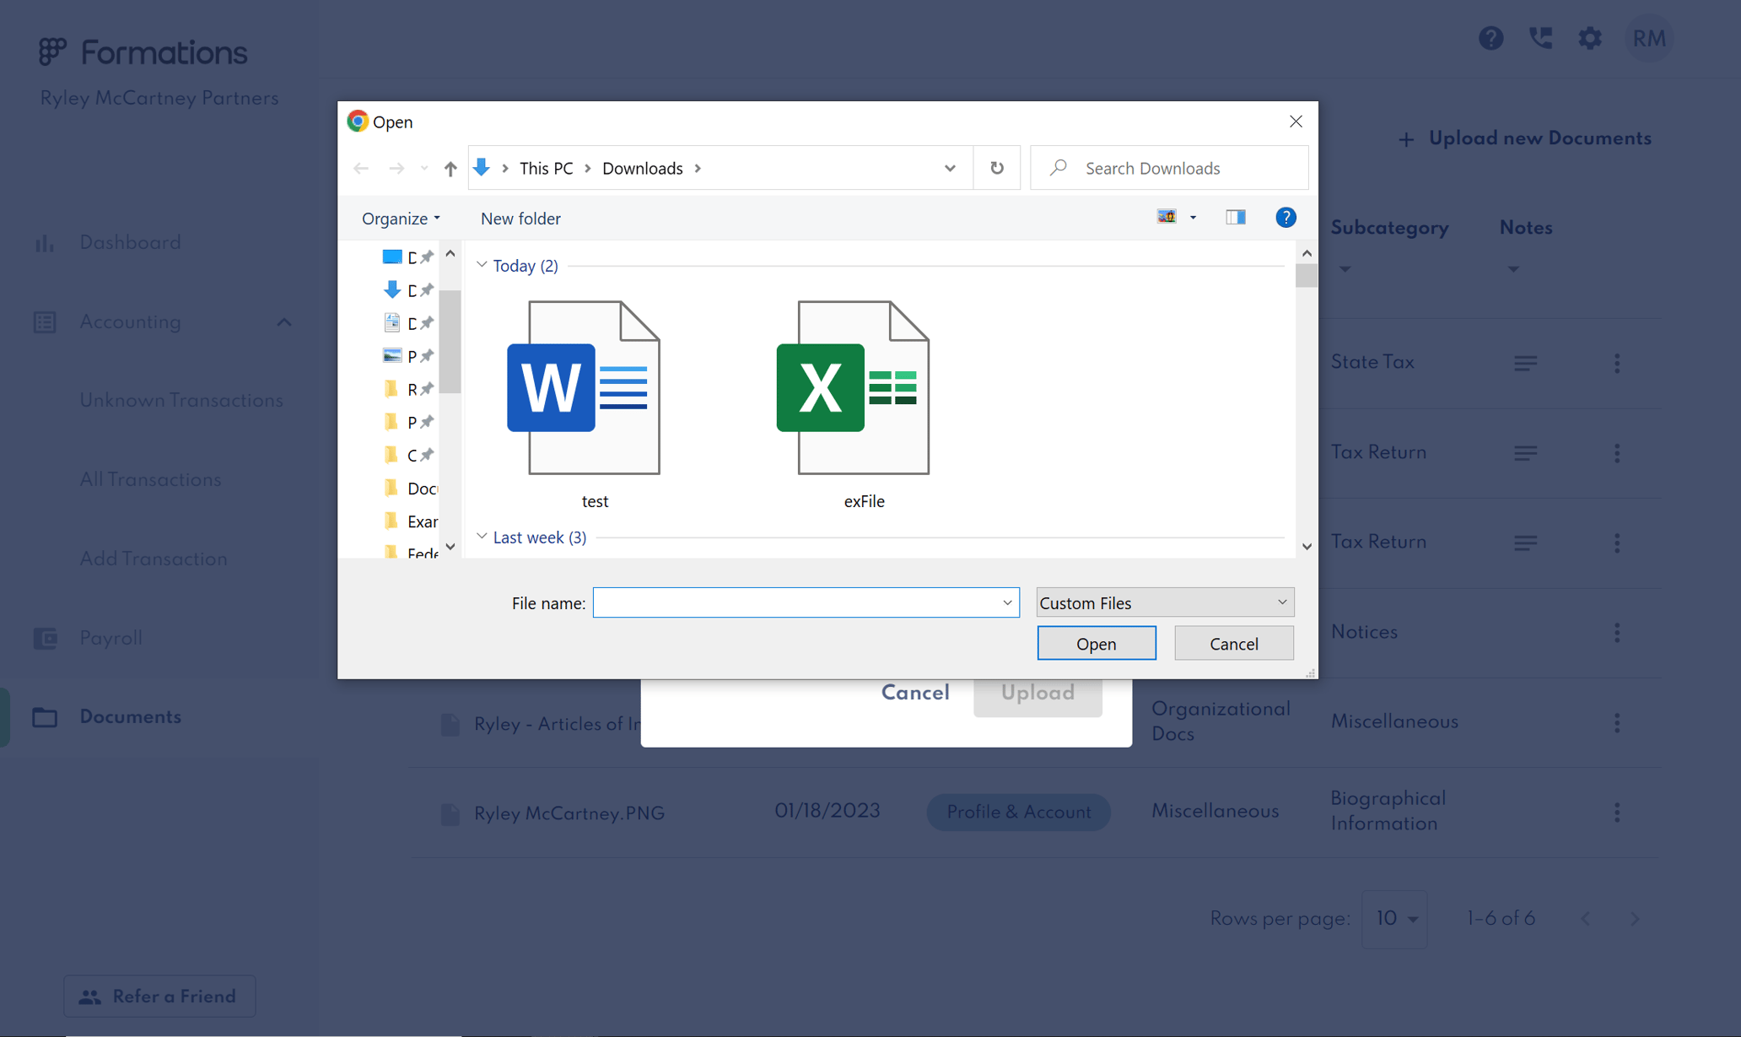Open the Organize menu
Image resolution: width=1741 pixels, height=1037 pixels.
399,218
